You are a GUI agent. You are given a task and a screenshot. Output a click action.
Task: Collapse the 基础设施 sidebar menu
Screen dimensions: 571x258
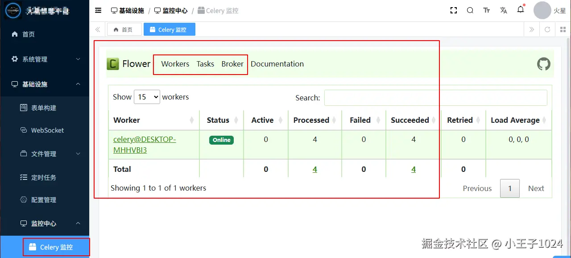(45, 84)
